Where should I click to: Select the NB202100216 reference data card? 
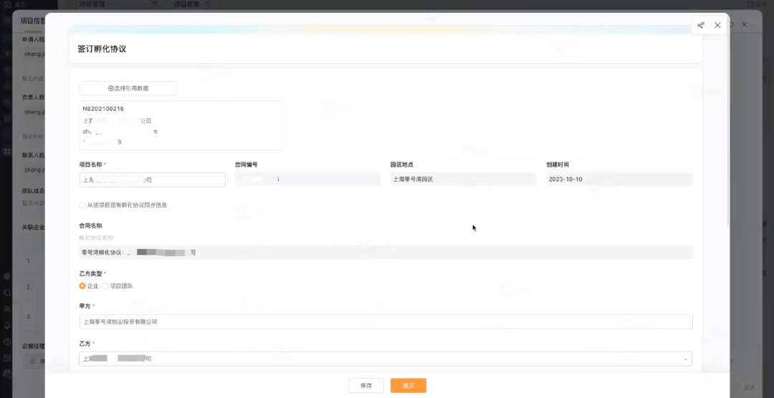click(x=181, y=125)
